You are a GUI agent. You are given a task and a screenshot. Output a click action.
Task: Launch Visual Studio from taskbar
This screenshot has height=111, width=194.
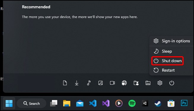click(106, 103)
